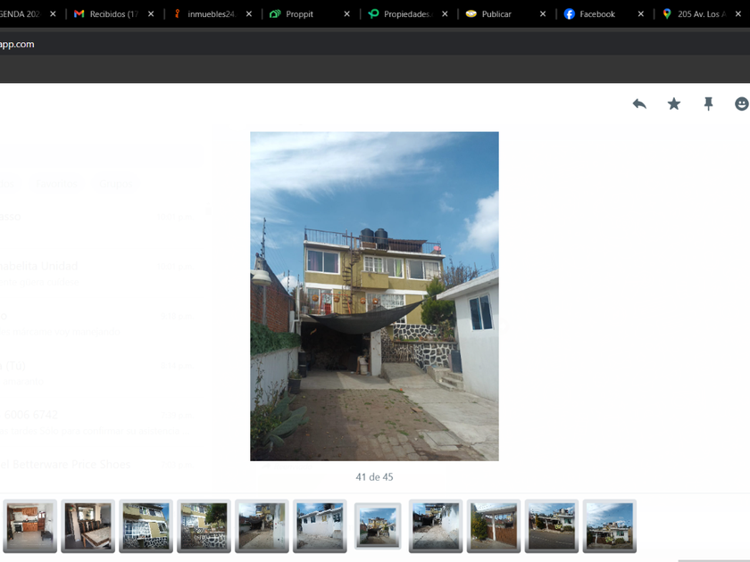Close the Facebook tab
Image resolution: width=750 pixels, height=562 pixels.
(x=641, y=14)
